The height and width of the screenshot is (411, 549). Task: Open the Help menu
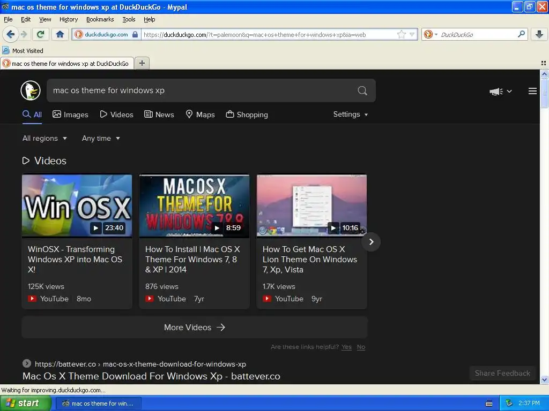[x=150, y=20]
